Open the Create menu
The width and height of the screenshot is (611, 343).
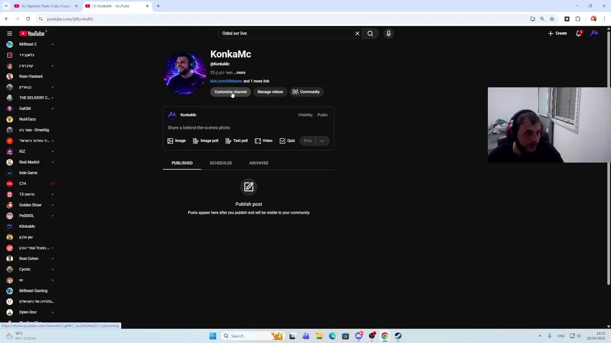point(557,33)
